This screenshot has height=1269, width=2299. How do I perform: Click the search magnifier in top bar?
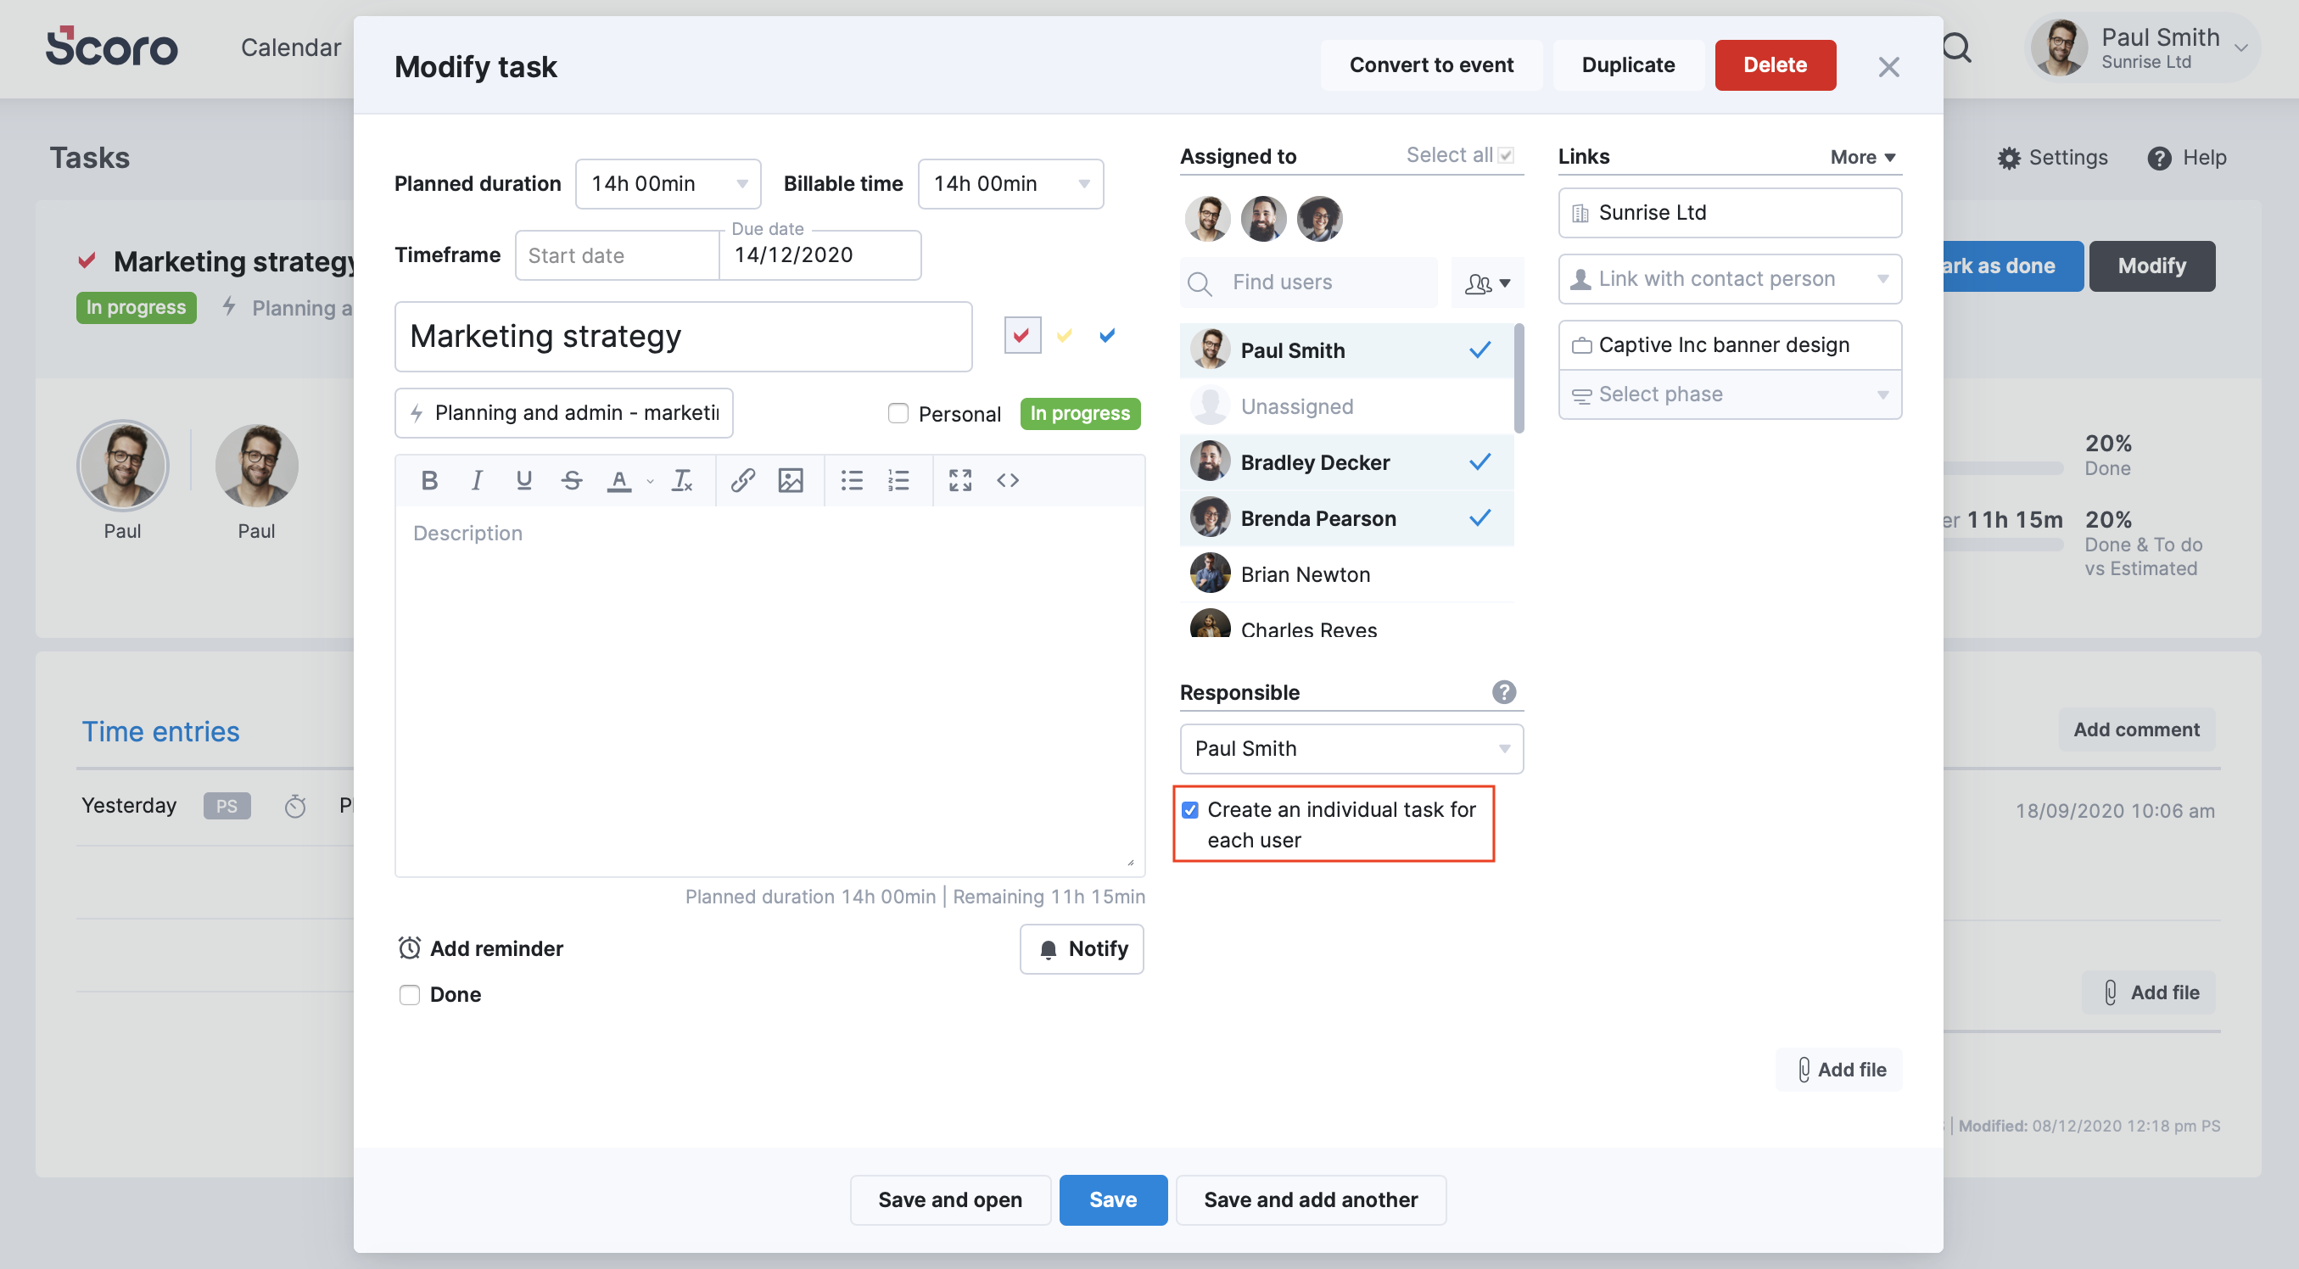pos(1955,48)
